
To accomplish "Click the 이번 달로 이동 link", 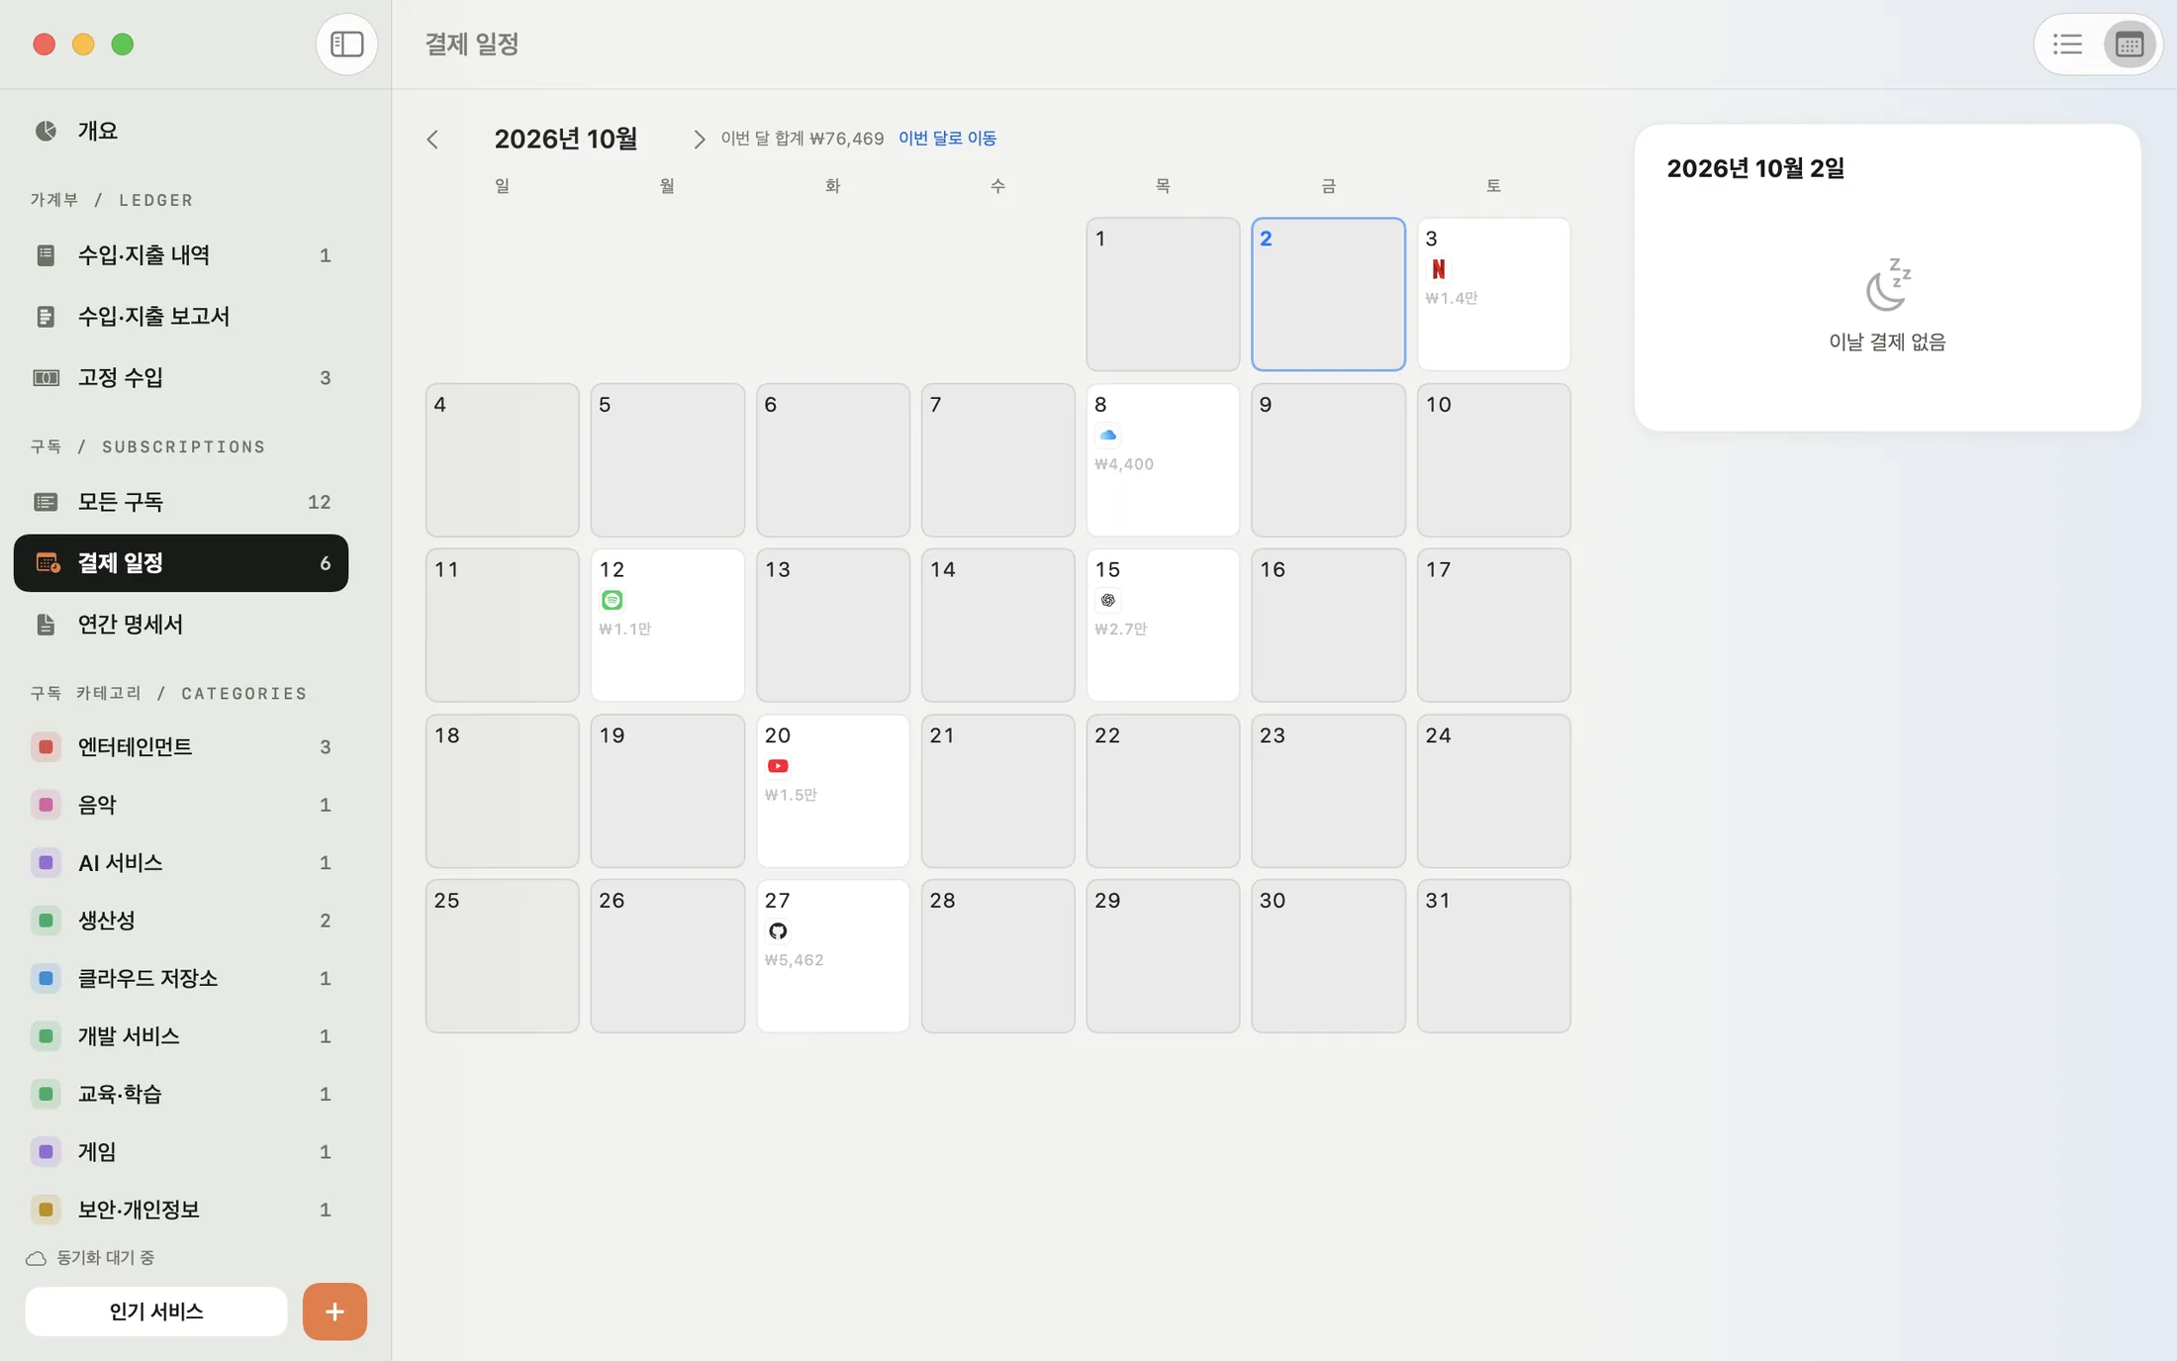I will [x=947, y=139].
